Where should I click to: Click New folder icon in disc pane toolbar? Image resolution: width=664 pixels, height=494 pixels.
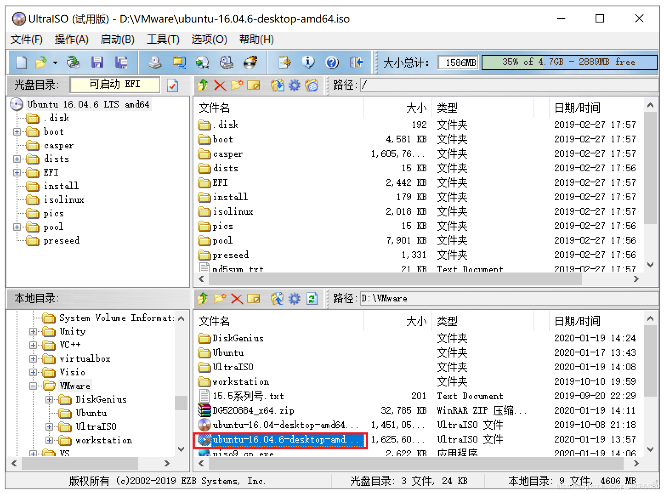point(237,85)
